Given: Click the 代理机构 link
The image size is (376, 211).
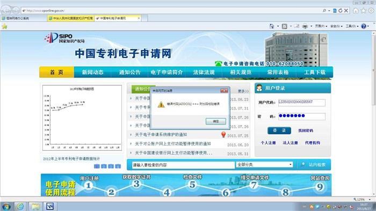Looking at the screenshot, I should click(x=313, y=143).
